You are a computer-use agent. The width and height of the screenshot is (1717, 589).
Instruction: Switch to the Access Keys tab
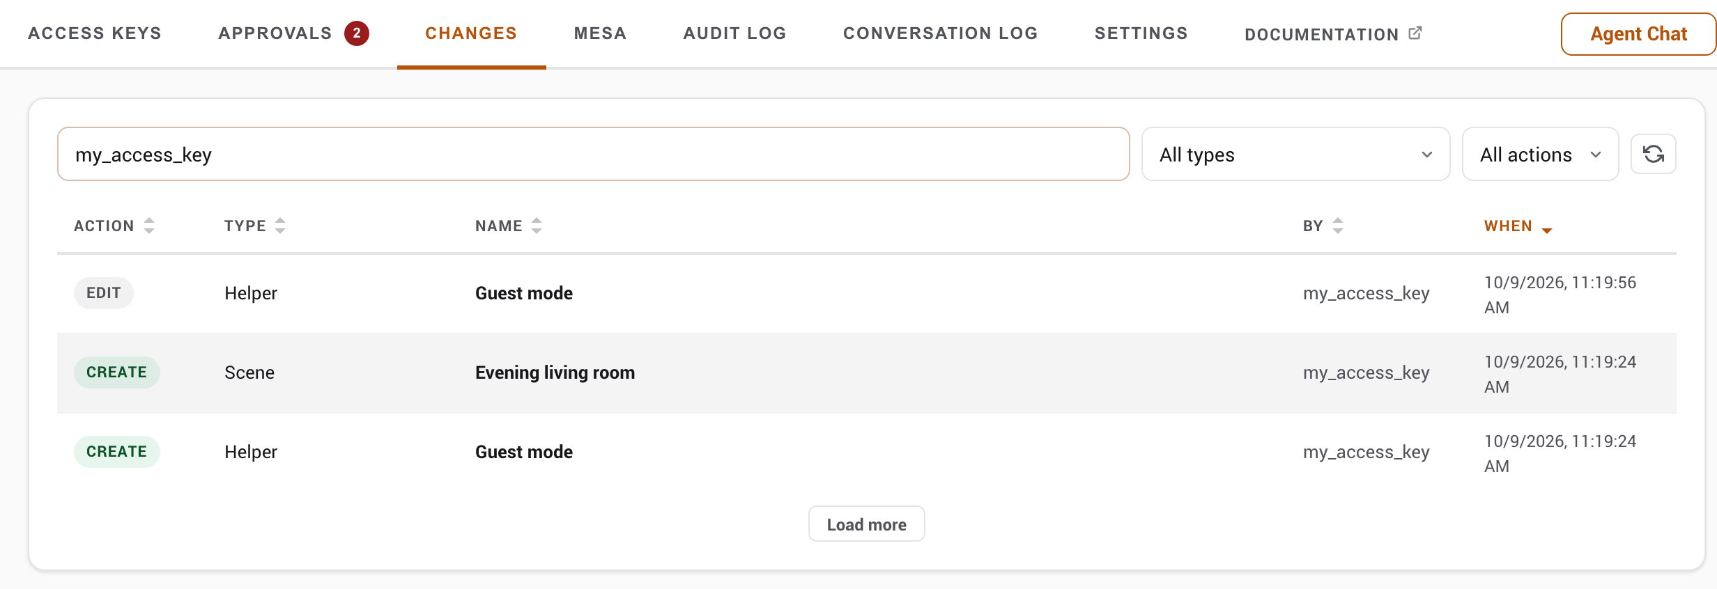(x=95, y=33)
